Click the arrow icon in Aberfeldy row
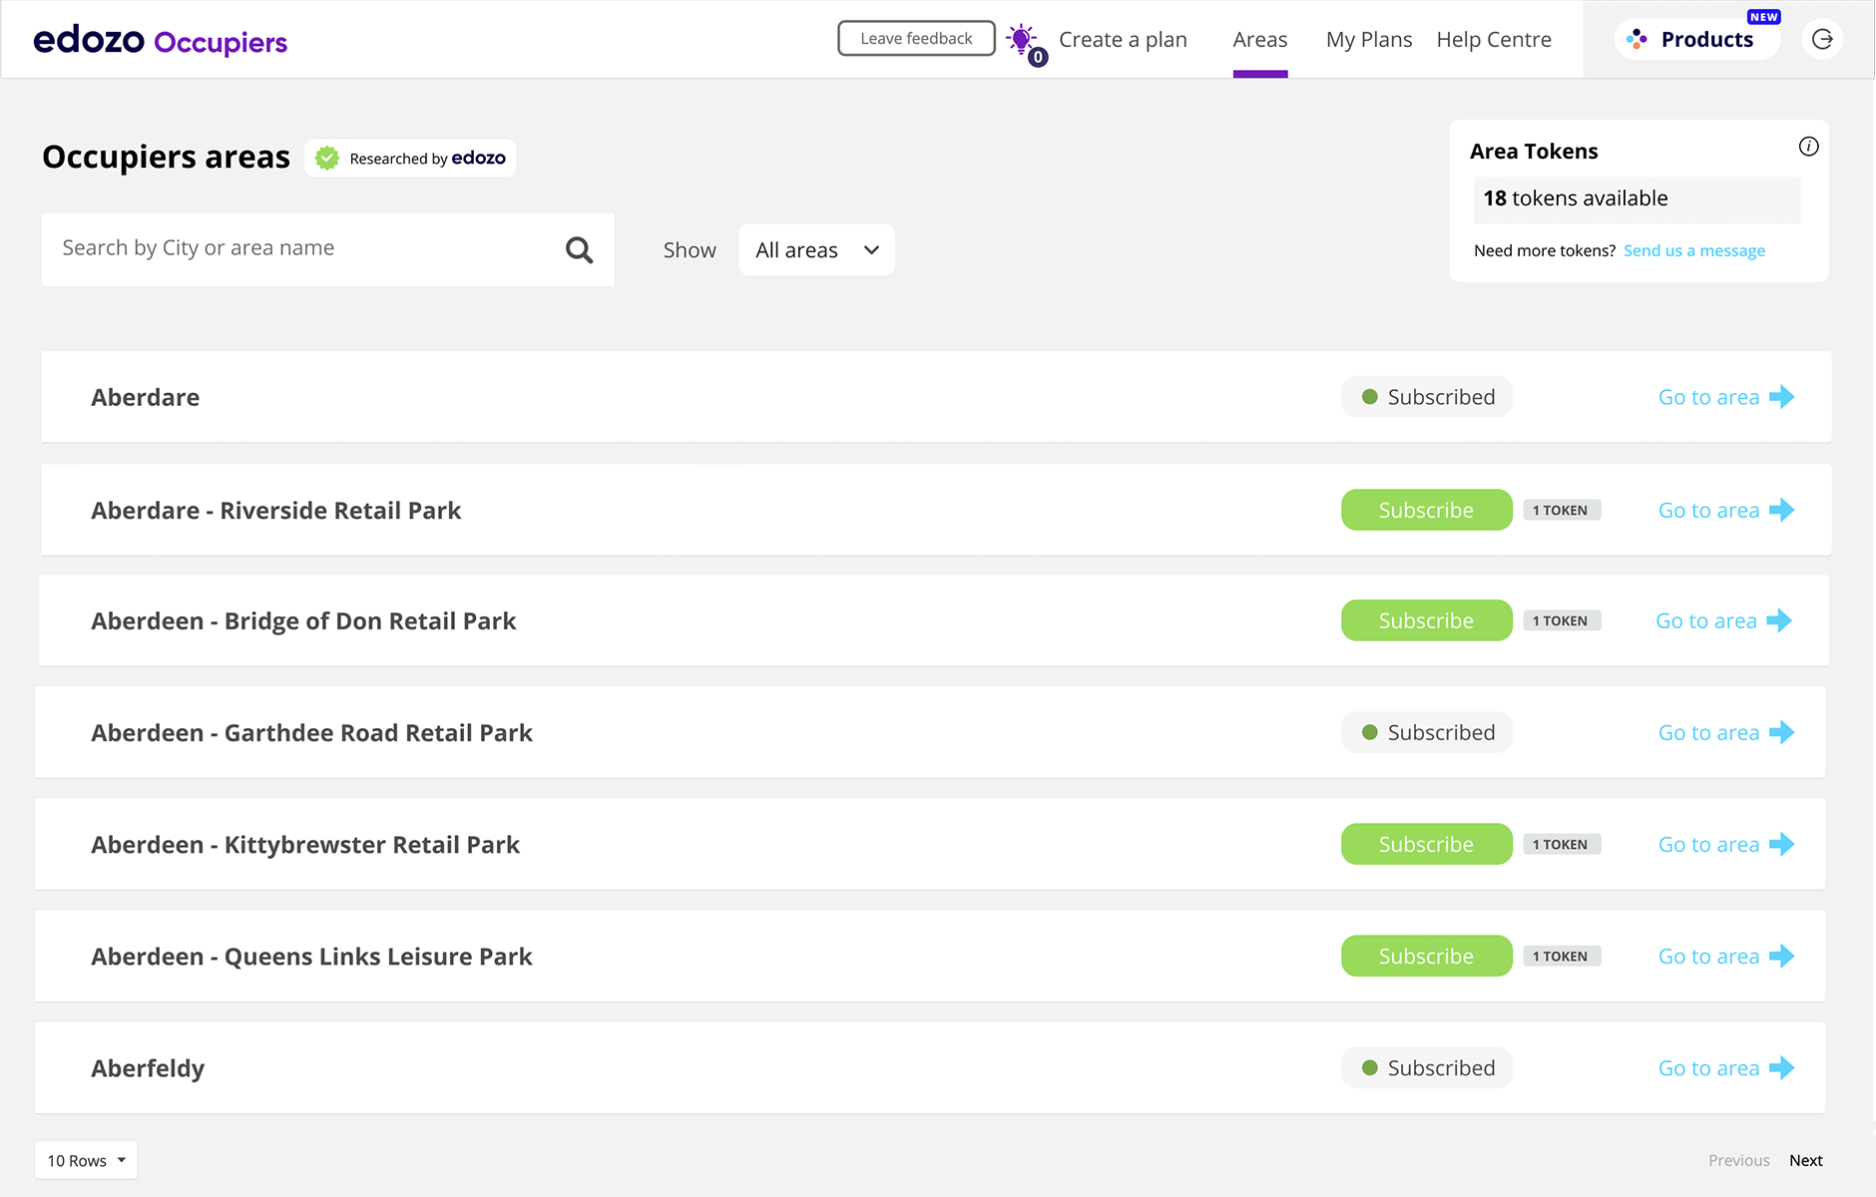 (1782, 1067)
